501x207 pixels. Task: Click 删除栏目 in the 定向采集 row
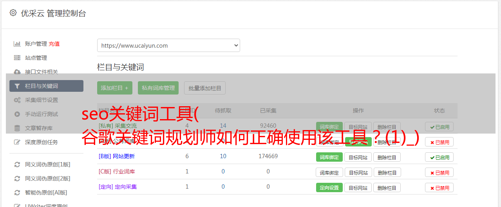(x=387, y=187)
